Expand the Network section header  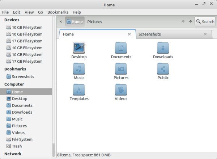tap(13, 154)
